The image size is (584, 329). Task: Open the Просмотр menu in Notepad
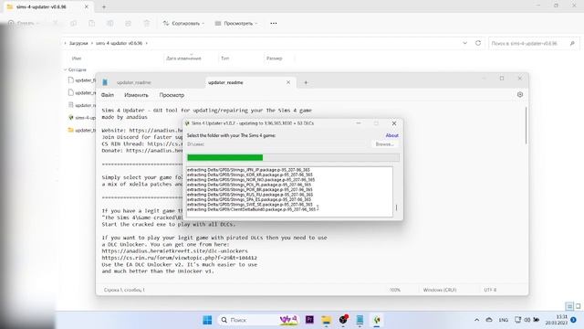pyautogui.click(x=172, y=95)
